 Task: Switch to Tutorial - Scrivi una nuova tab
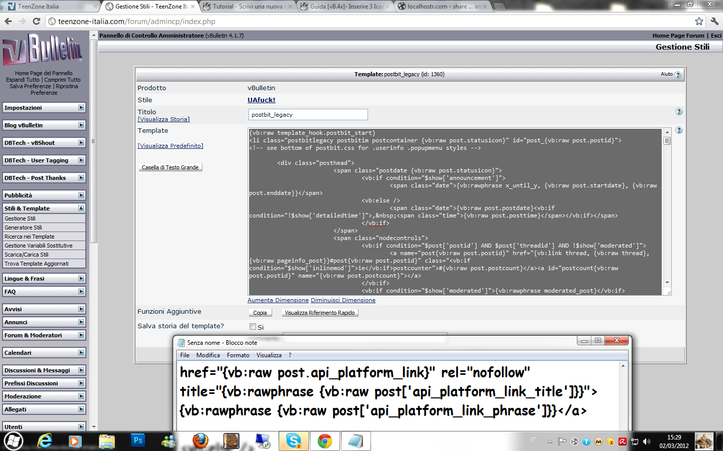pos(248,7)
